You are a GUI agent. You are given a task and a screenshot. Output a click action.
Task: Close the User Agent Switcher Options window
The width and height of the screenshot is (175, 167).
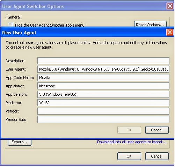(x=170, y=6)
